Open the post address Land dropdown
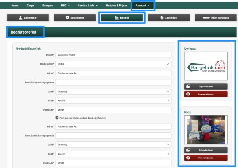238x168 pixels. pos(113,145)
